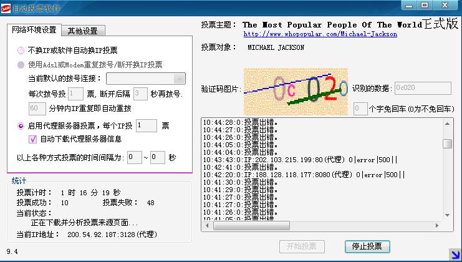
Task: Select the 10:42:41 投票出错 log line
Action: coord(241,167)
